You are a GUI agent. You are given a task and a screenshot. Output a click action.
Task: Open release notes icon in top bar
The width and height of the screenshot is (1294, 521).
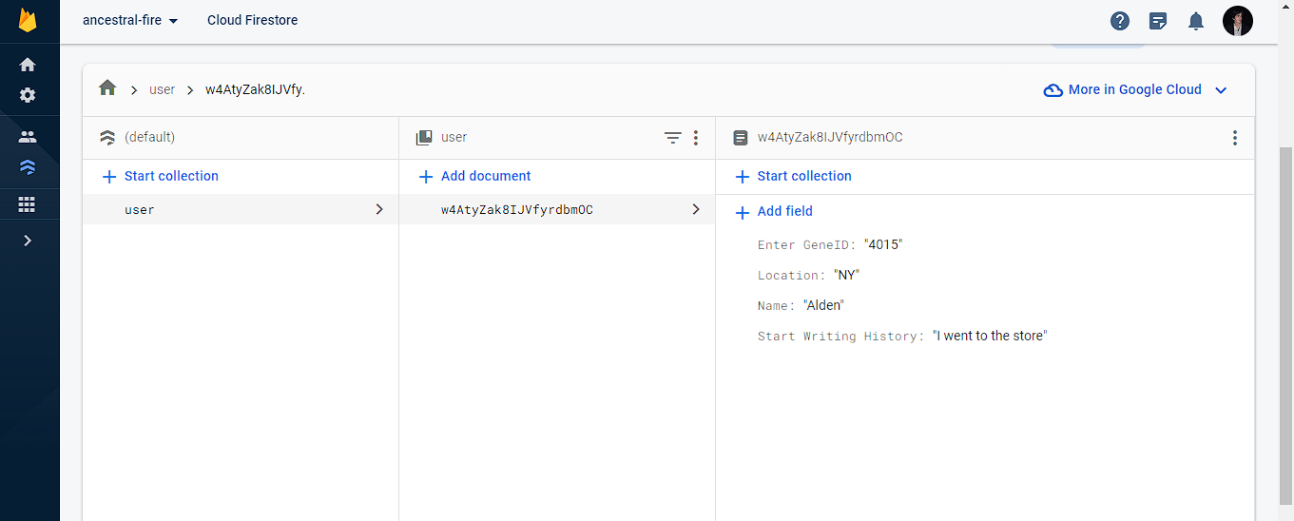point(1158,21)
